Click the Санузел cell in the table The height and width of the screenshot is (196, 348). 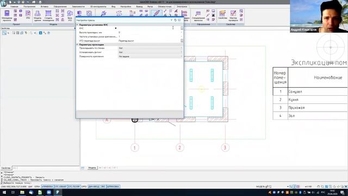318,91
